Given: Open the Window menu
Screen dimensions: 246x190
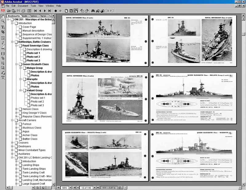Looking at the screenshot, I should 50,6.
